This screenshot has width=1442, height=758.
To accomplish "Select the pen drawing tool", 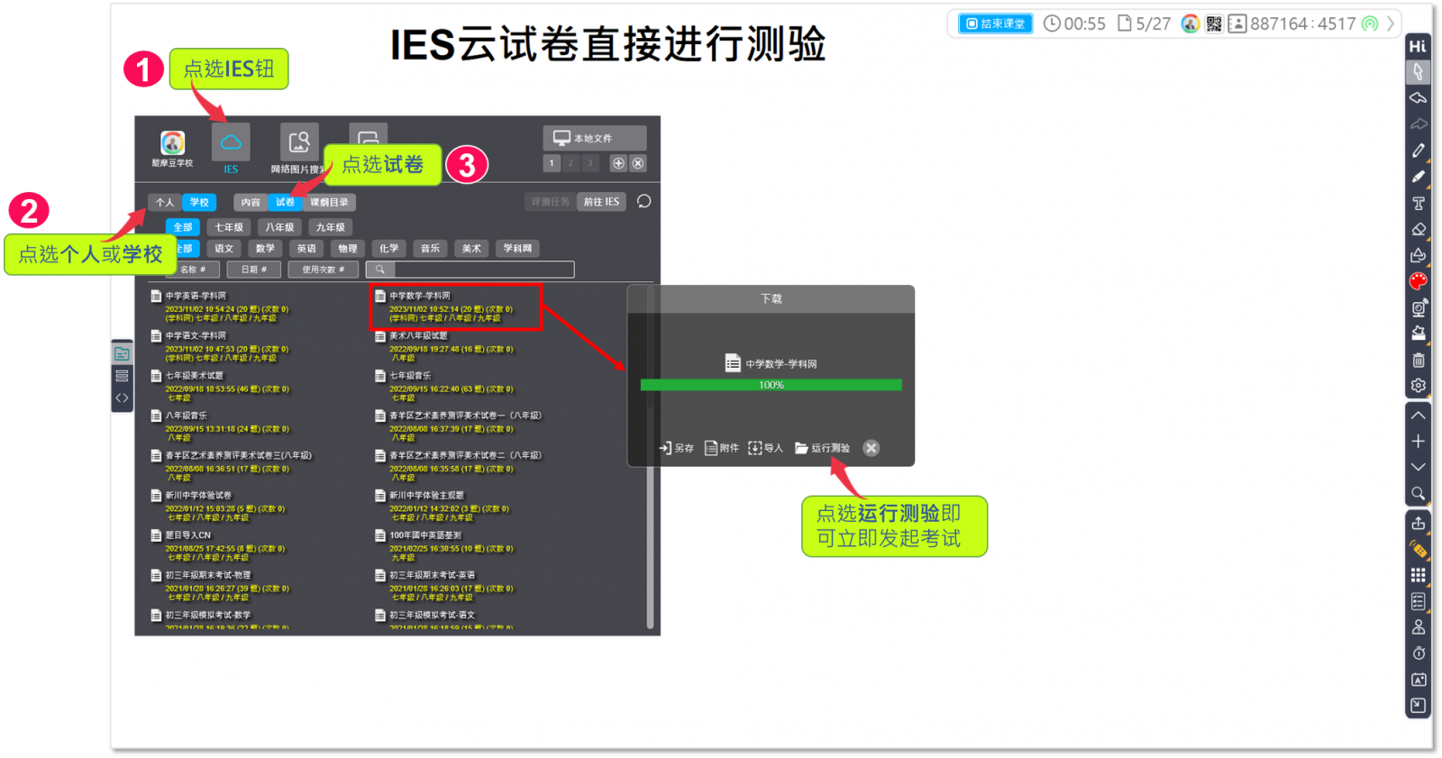I will point(1419,151).
